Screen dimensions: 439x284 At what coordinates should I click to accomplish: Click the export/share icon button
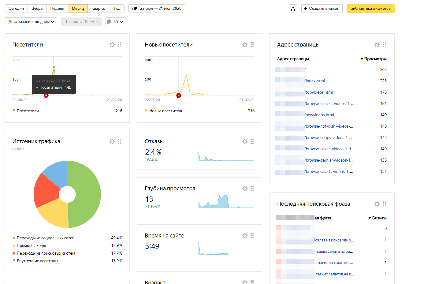click(293, 9)
